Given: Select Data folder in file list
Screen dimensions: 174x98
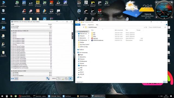Looking at the screenshot, I should (x=93, y=35).
